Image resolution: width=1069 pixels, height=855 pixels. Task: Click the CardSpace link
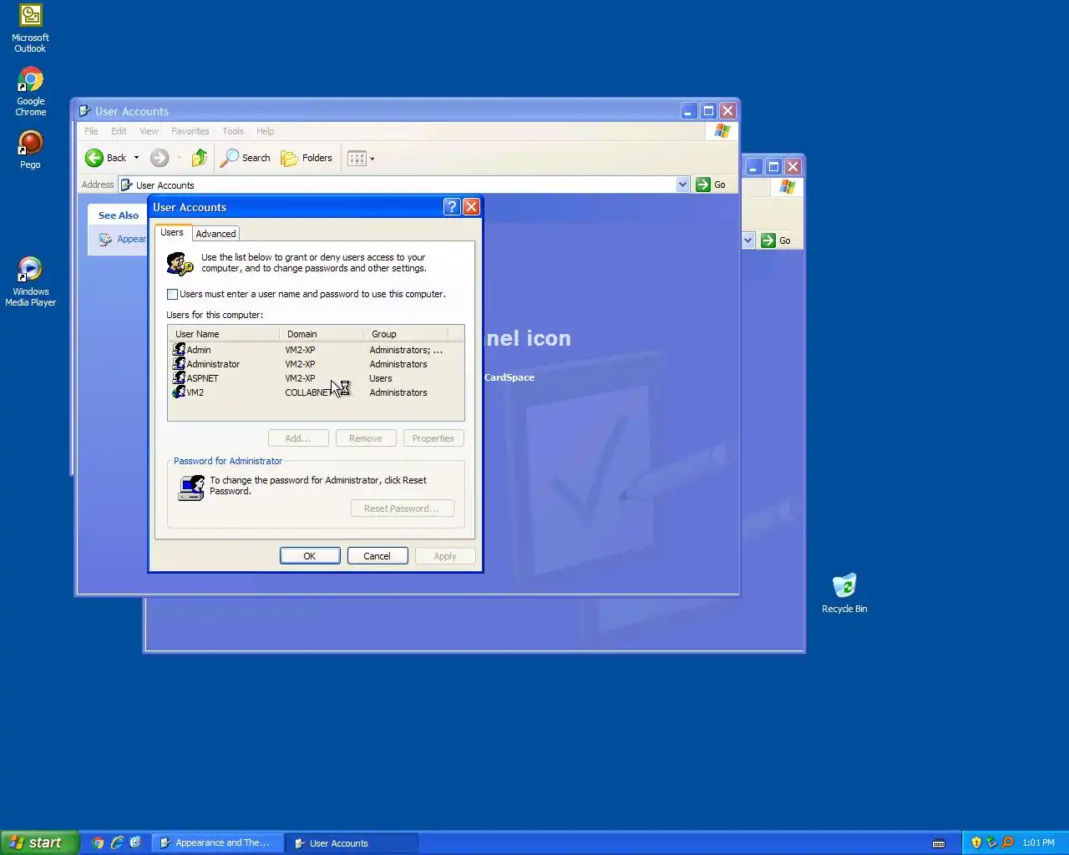[509, 377]
